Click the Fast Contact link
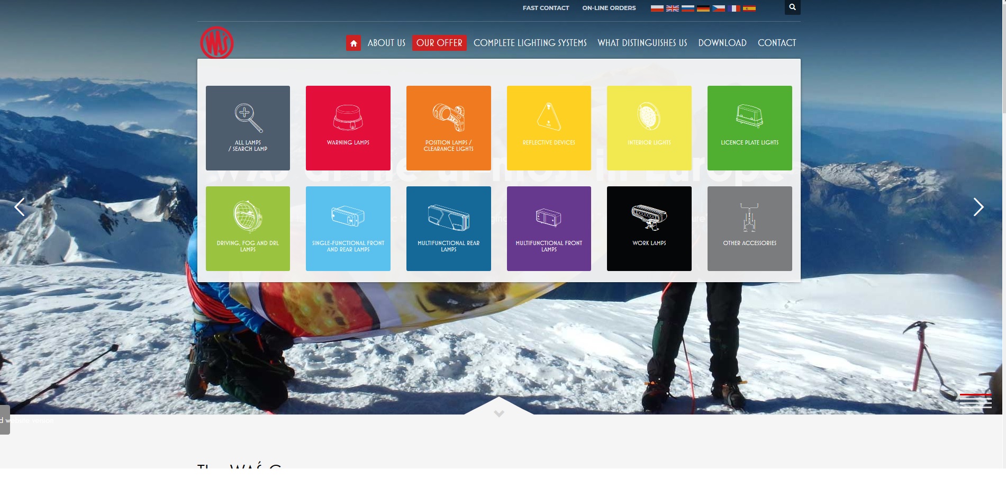 (x=546, y=8)
